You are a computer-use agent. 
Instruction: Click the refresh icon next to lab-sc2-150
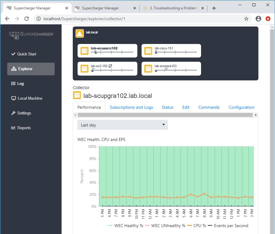tap(110, 66)
